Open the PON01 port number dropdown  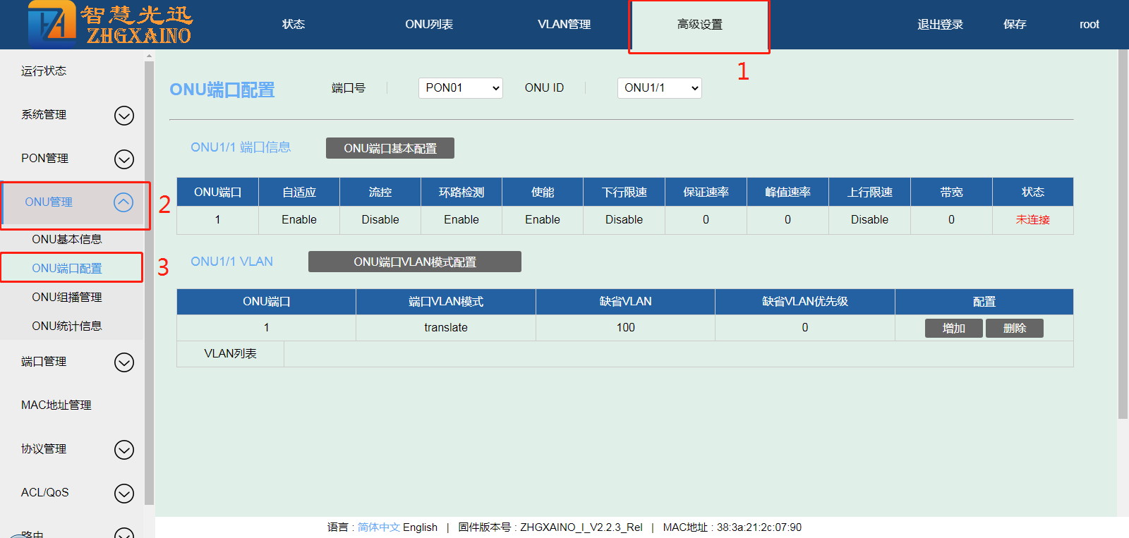tap(460, 88)
